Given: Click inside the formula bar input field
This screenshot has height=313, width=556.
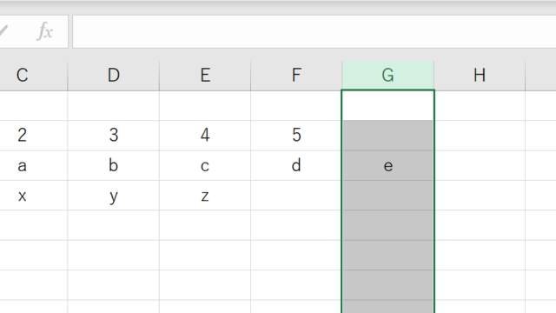Looking at the screenshot, I should [314, 31].
